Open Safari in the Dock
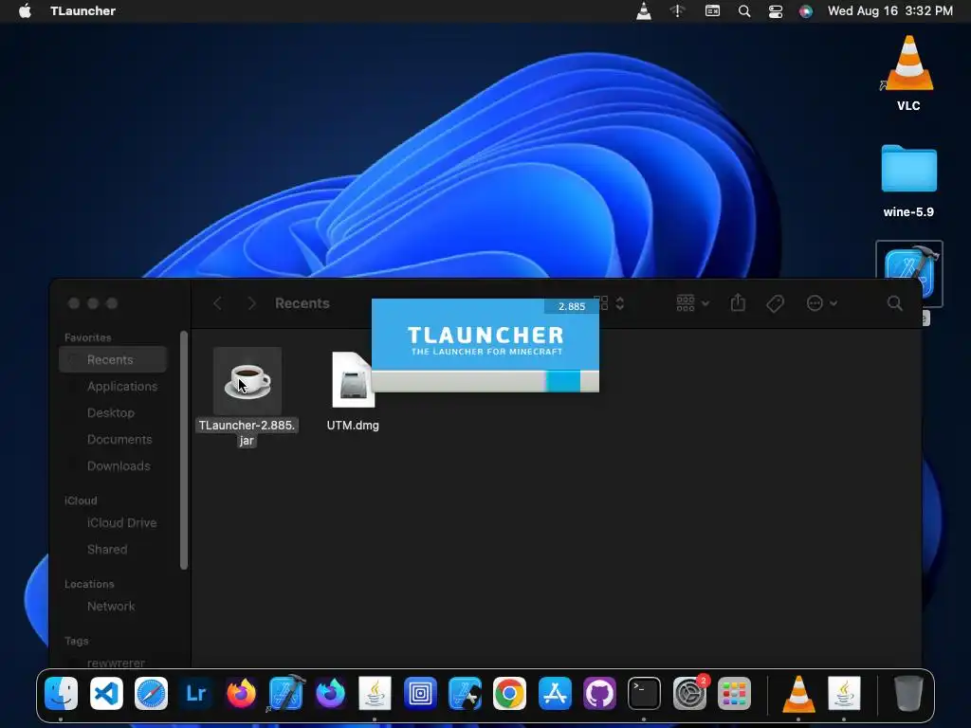 [x=151, y=693]
